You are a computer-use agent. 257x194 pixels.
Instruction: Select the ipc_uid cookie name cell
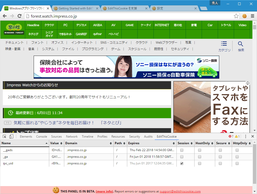tap(24, 163)
